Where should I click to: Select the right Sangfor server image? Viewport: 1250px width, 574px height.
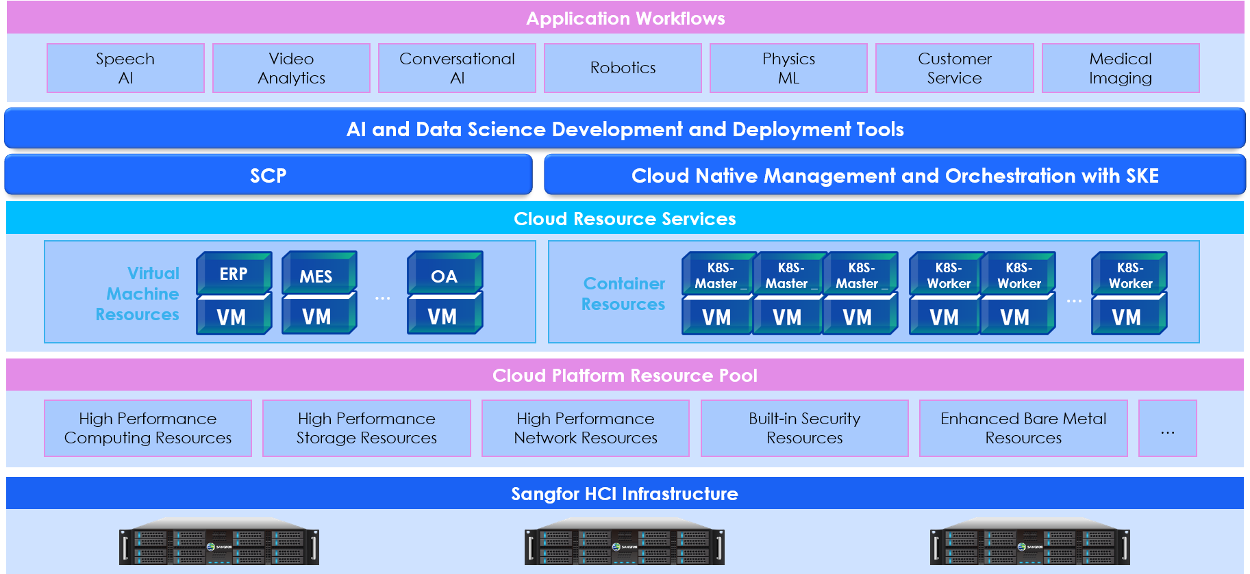point(1030,543)
